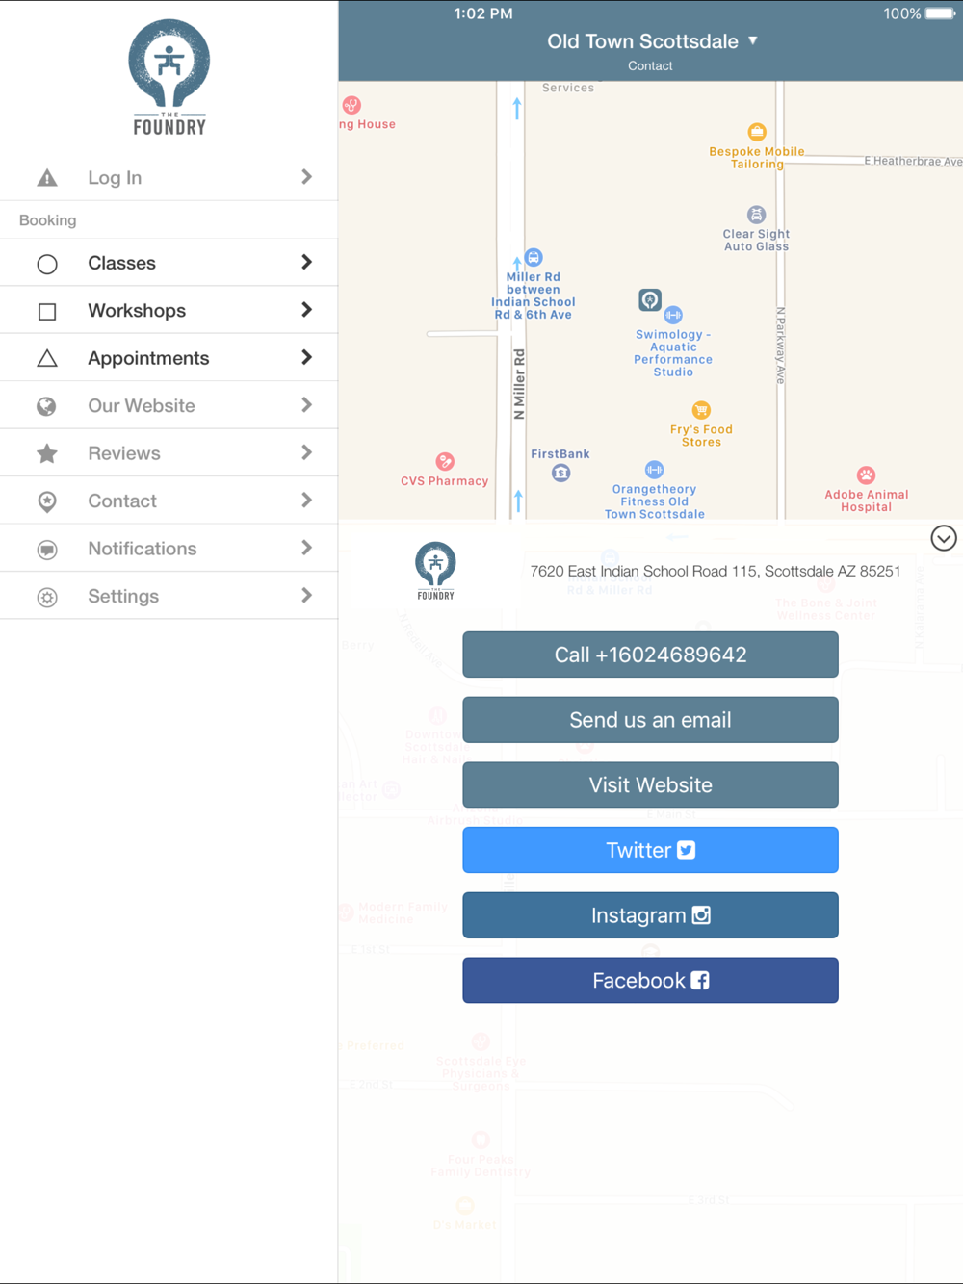Open the Instagram button

[650, 915]
